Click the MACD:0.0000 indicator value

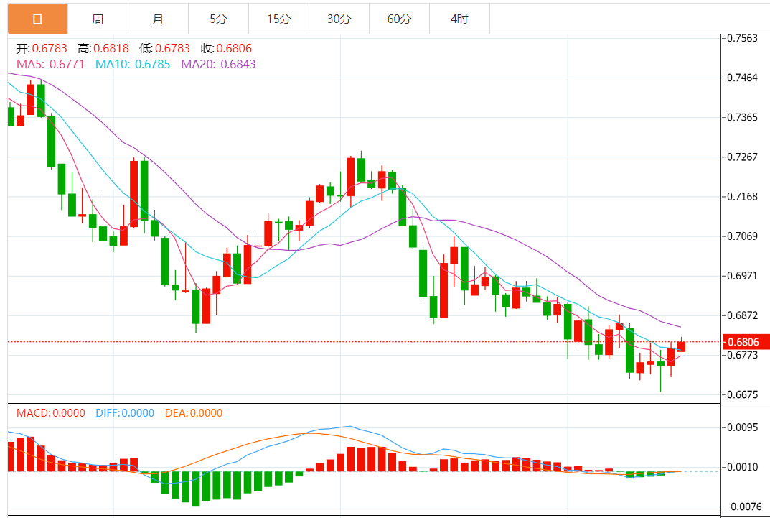(x=50, y=413)
